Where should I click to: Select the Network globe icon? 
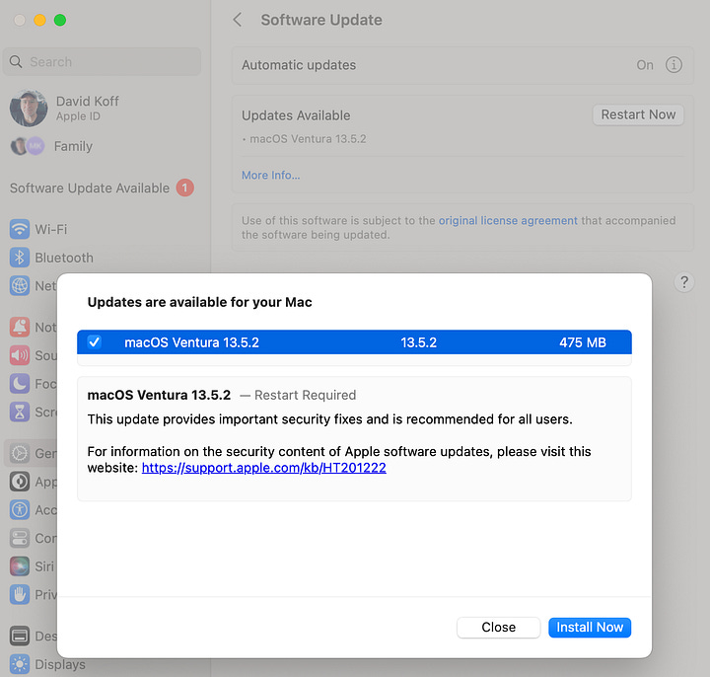click(20, 286)
